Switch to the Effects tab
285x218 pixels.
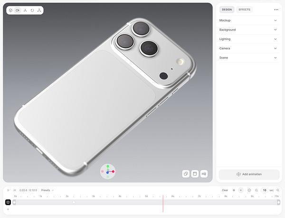(x=245, y=10)
